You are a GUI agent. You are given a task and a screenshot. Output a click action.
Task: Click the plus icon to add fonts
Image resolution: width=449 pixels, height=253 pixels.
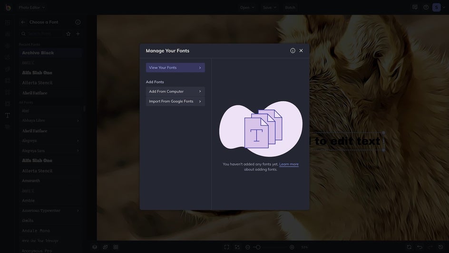pyautogui.click(x=78, y=34)
